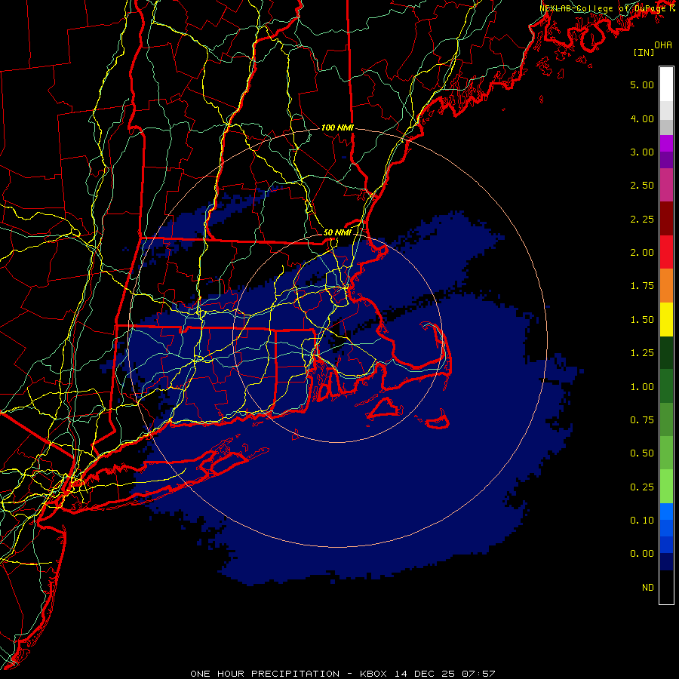This screenshot has width=679, height=679.
Task: Click the 100 NMI range ring label
Action: click(337, 128)
